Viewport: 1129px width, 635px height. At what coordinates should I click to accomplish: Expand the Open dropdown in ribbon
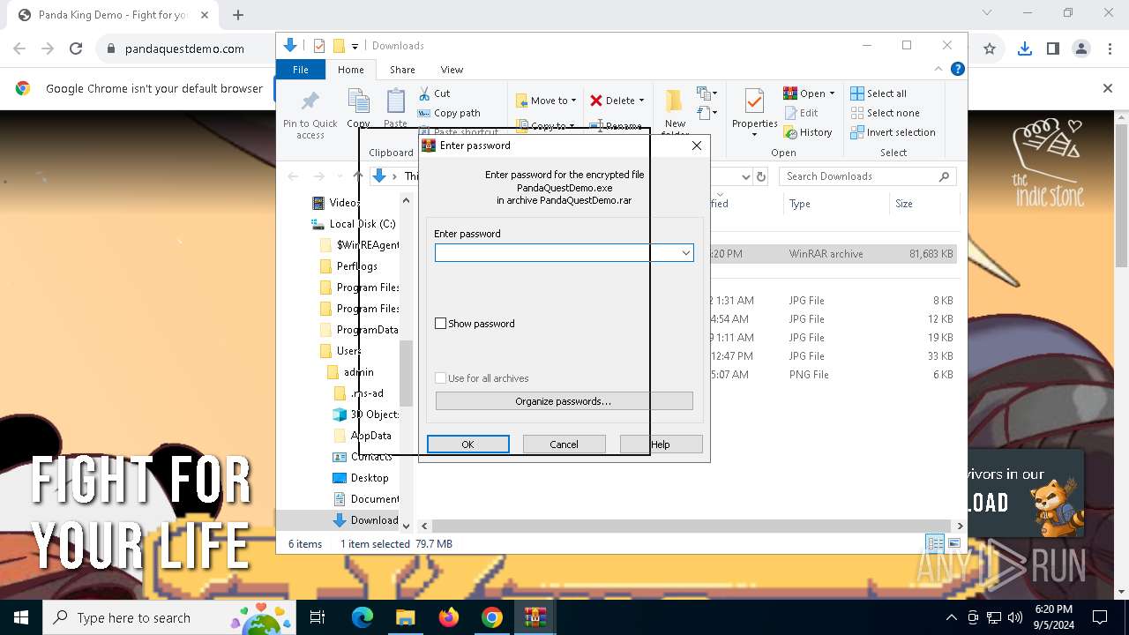coord(809,93)
